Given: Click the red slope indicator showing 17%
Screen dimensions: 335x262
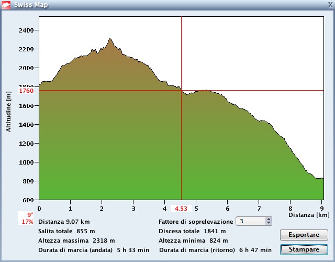Looking at the screenshot, I should coord(27,222).
